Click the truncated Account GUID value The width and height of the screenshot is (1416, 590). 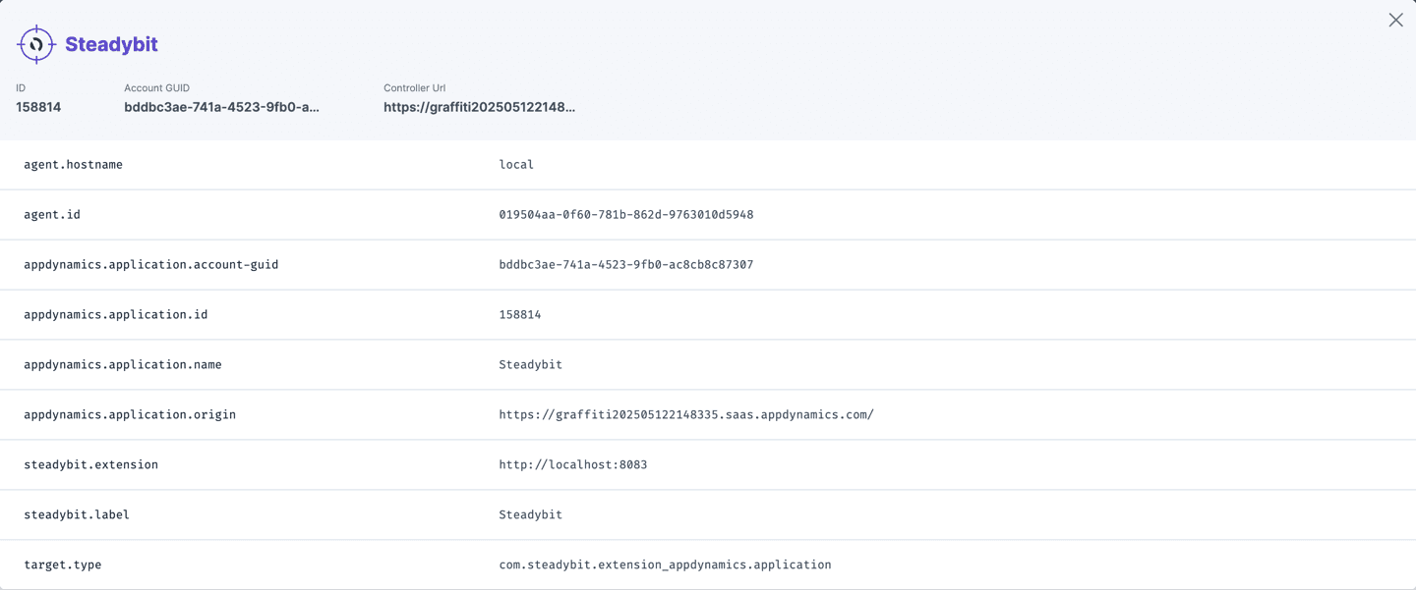click(221, 107)
